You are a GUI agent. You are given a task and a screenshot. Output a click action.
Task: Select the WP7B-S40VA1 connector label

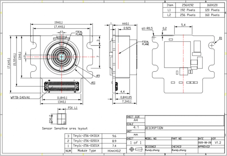[20, 98]
